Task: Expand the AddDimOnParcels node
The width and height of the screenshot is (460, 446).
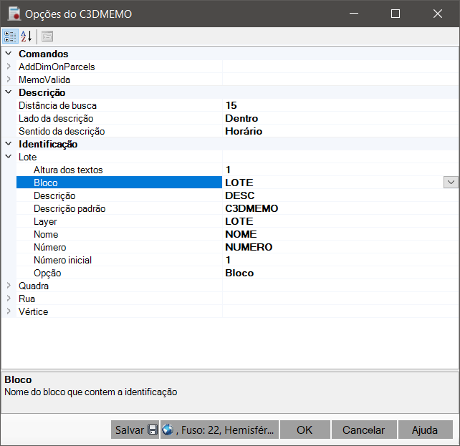Action: tap(9, 67)
